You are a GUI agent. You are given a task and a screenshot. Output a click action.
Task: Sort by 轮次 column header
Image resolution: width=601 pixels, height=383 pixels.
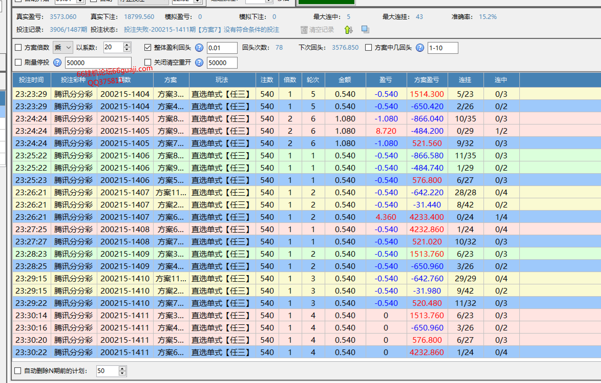coord(313,80)
